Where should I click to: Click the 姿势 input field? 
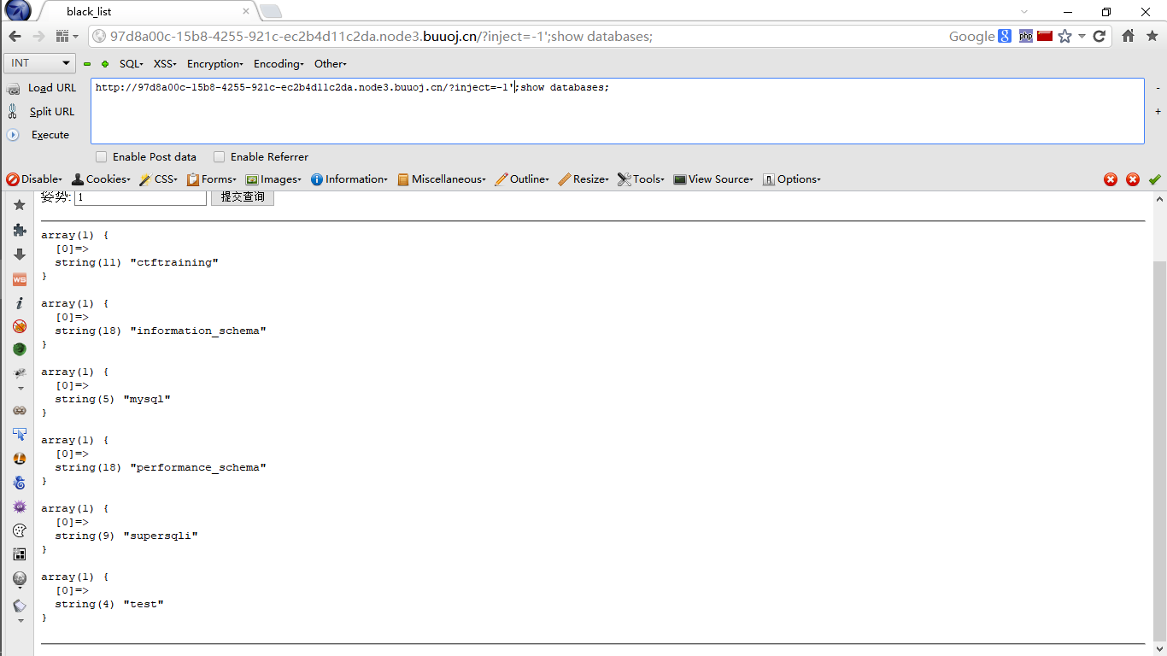[140, 197]
